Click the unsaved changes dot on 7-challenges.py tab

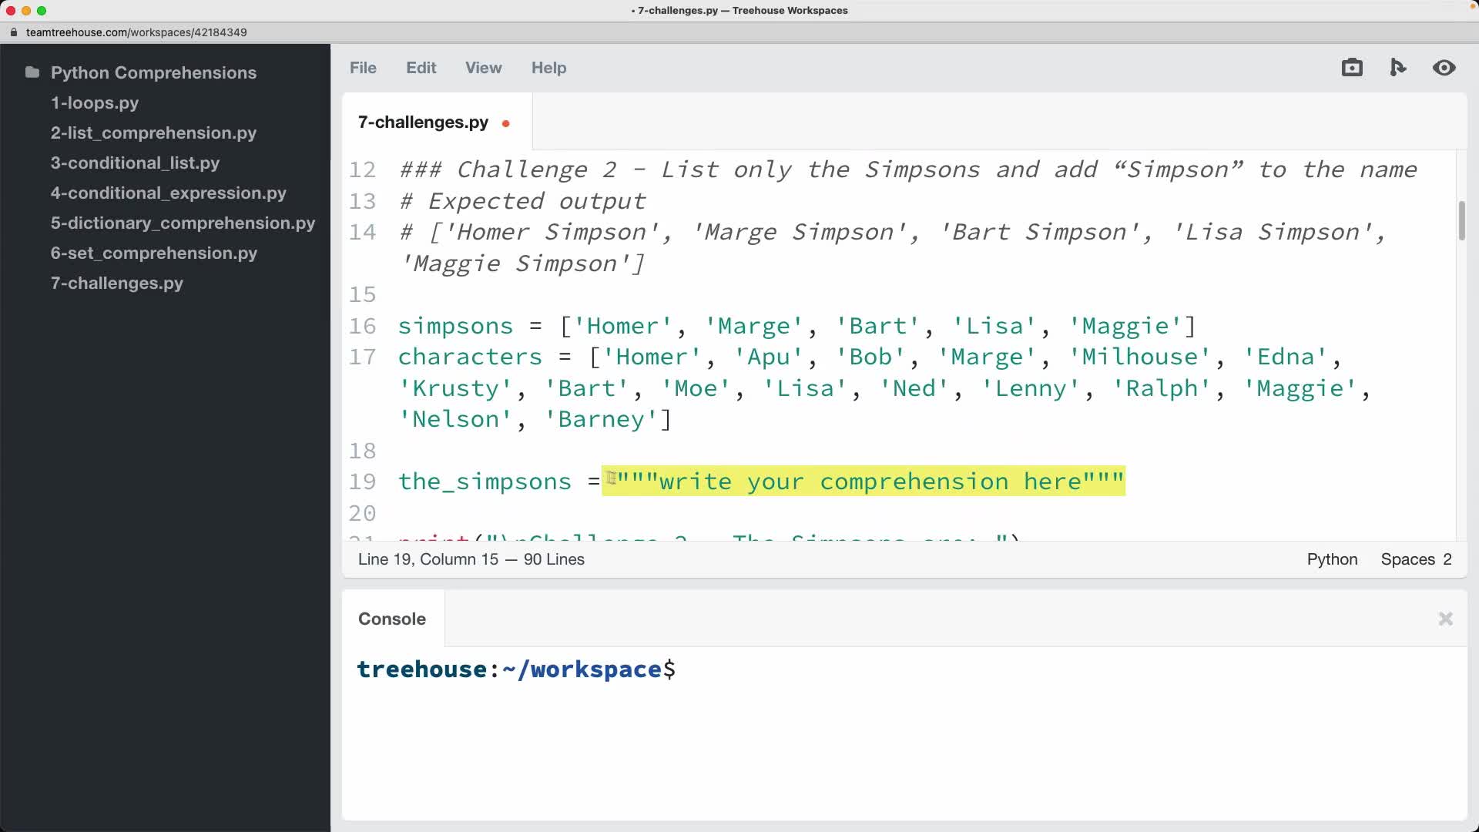coord(507,123)
